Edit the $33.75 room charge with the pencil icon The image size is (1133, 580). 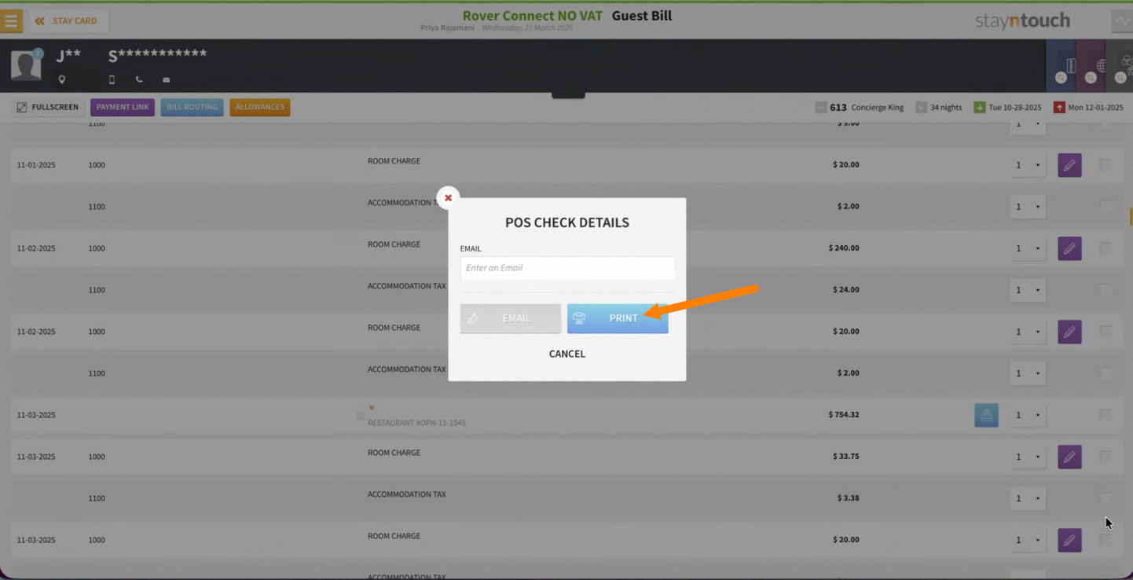point(1069,457)
